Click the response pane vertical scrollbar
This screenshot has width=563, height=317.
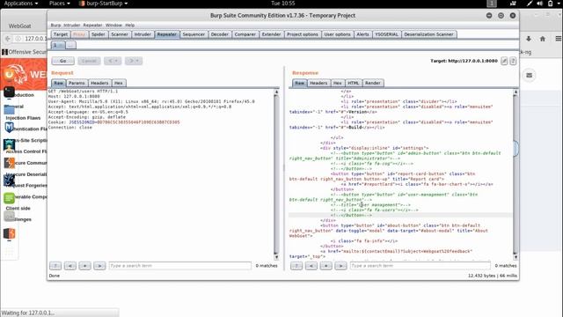[515, 174]
